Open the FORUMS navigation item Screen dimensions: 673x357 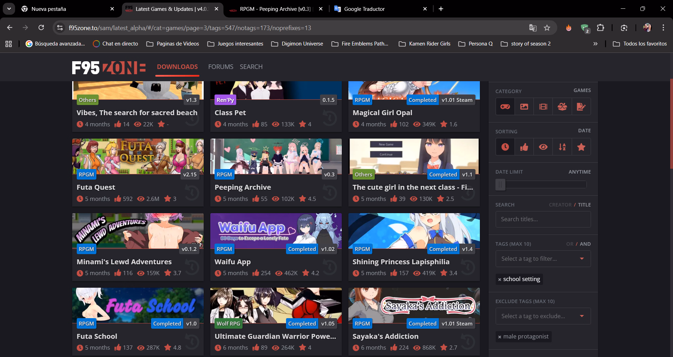(x=221, y=67)
